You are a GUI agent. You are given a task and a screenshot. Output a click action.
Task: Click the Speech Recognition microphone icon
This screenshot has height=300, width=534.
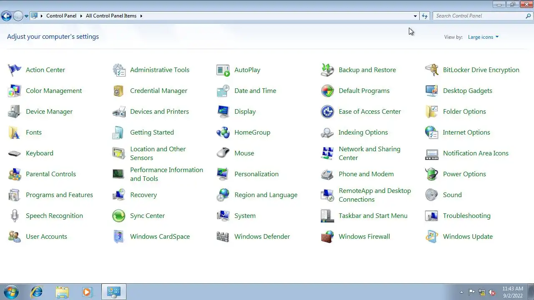pos(15,216)
